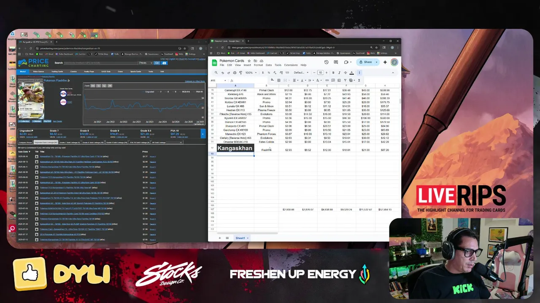Open the all sheets list icon
This screenshot has height=303, width=540.
(x=227, y=238)
